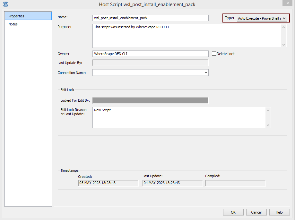Viewport: 295px width, 220px height.
Task: Click into the Owner input field
Action: [x=150, y=54]
